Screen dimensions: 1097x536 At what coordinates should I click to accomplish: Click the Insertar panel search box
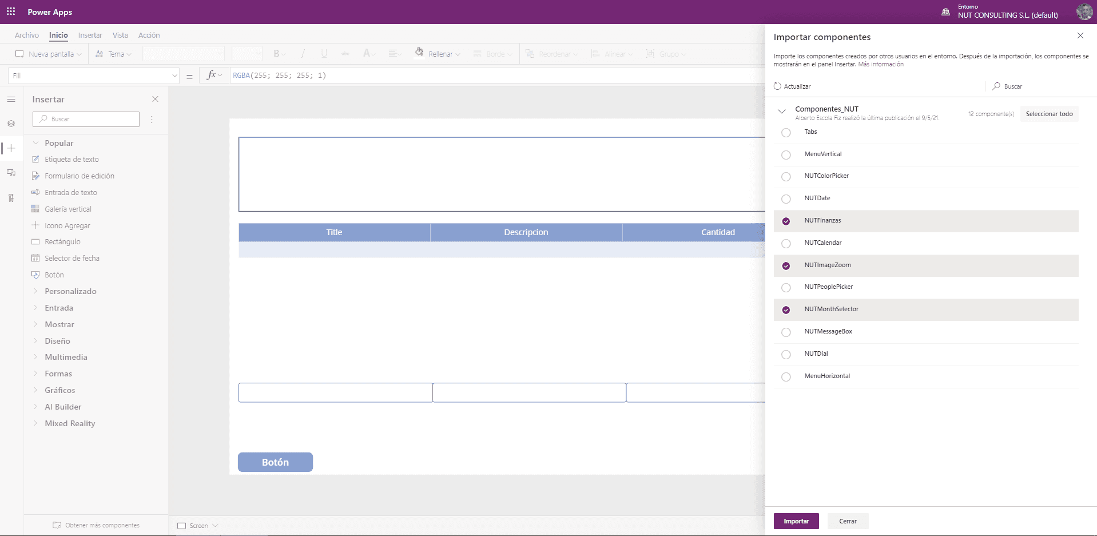pyautogui.click(x=86, y=119)
